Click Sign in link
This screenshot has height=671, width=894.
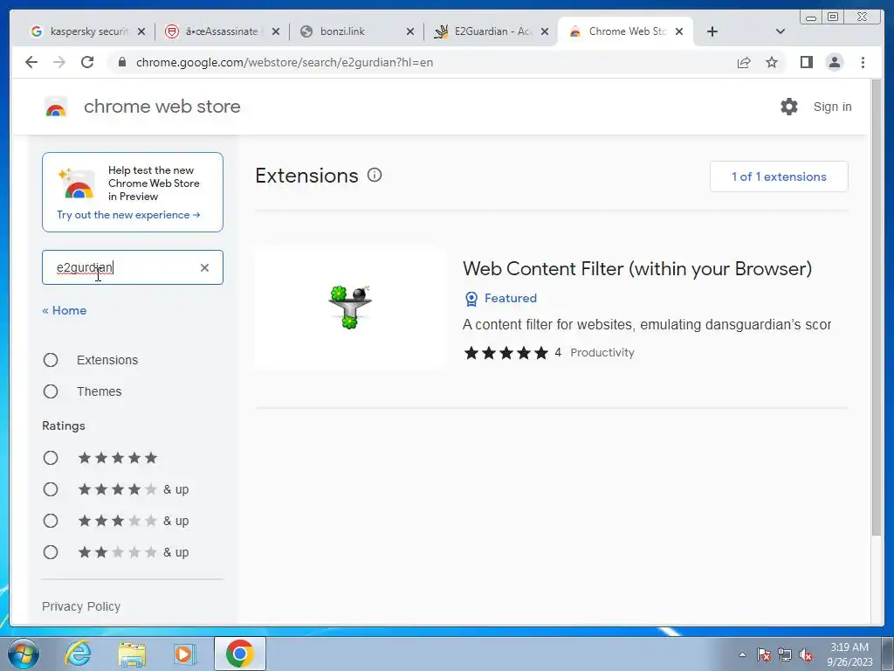click(832, 107)
